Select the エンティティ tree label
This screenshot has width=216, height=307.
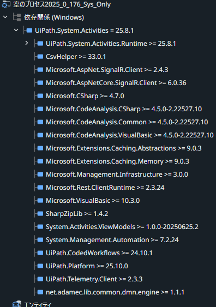click(x=38, y=304)
